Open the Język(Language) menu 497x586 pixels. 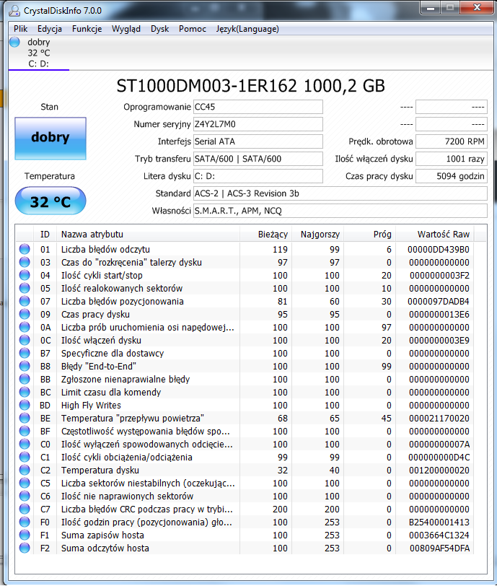247,29
